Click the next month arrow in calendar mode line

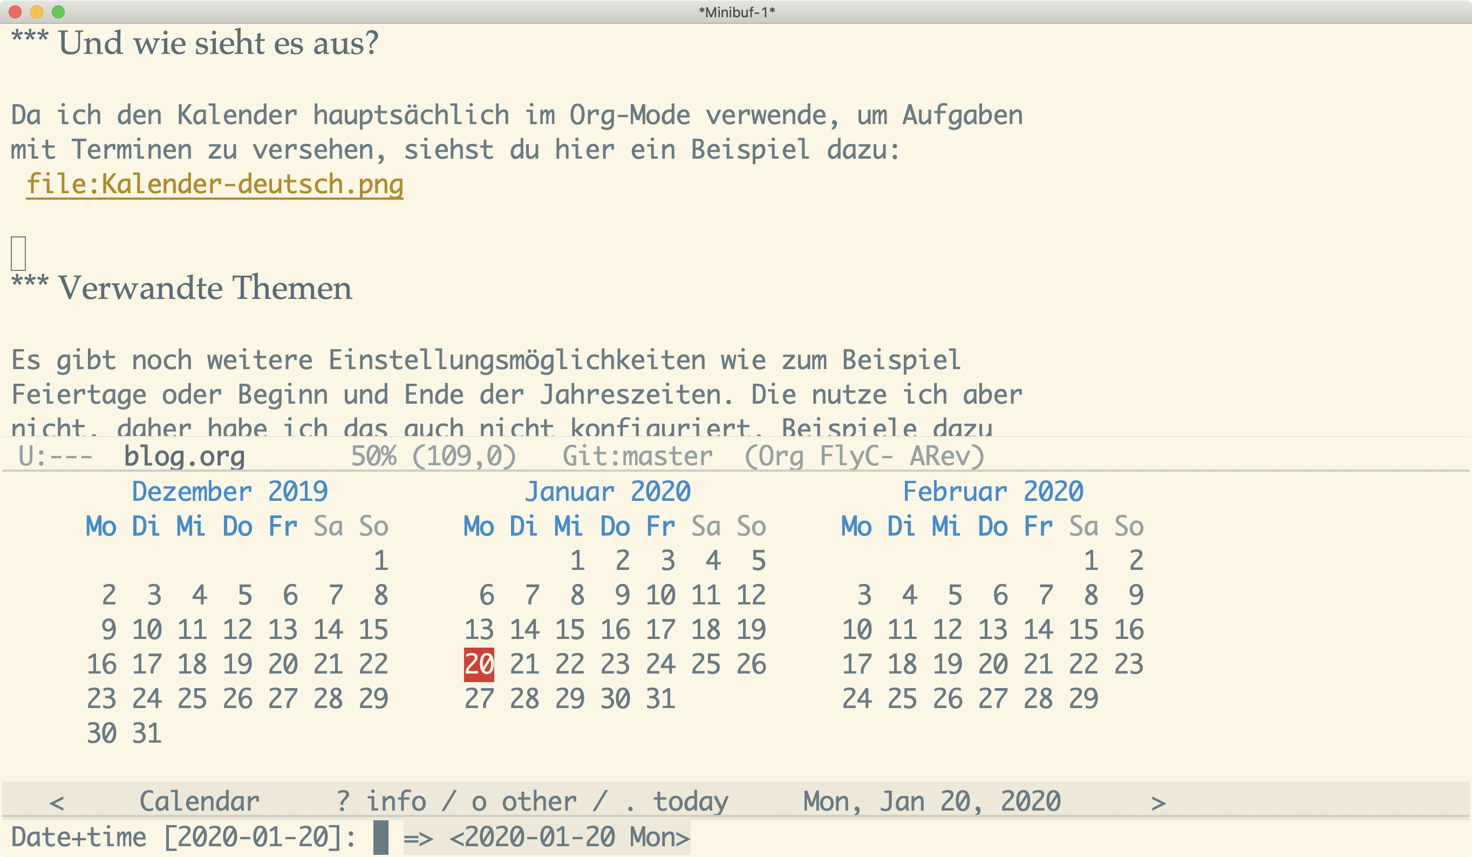click(x=1158, y=802)
